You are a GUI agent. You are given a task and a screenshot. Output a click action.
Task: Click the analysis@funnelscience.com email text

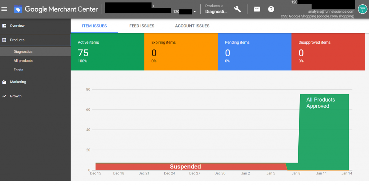click(x=331, y=11)
